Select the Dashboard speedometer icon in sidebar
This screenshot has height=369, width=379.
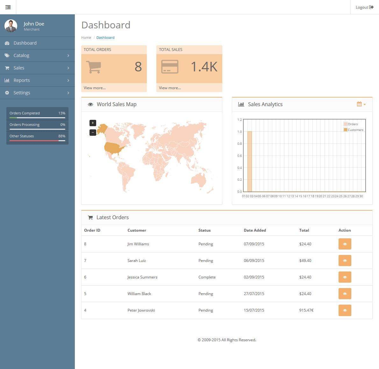pos(7,43)
